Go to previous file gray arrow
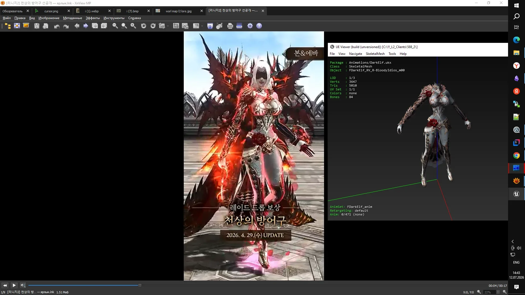The image size is (525, 295). coord(77,26)
